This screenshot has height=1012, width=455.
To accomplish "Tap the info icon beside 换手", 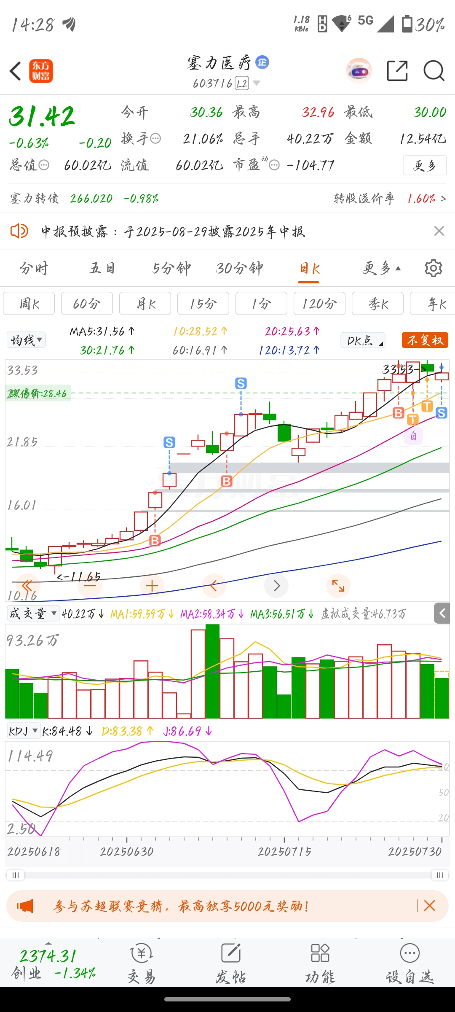I will pos(155,138).
